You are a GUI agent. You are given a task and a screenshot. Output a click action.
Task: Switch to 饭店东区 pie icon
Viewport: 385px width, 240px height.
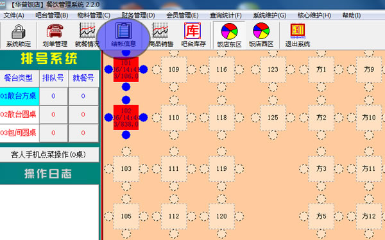coord(229,31)
